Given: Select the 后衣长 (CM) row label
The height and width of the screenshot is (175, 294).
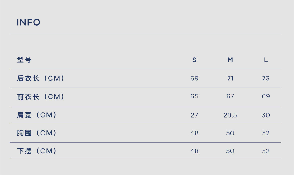Looking at the screenshot, I should click(x=41, y=78).
